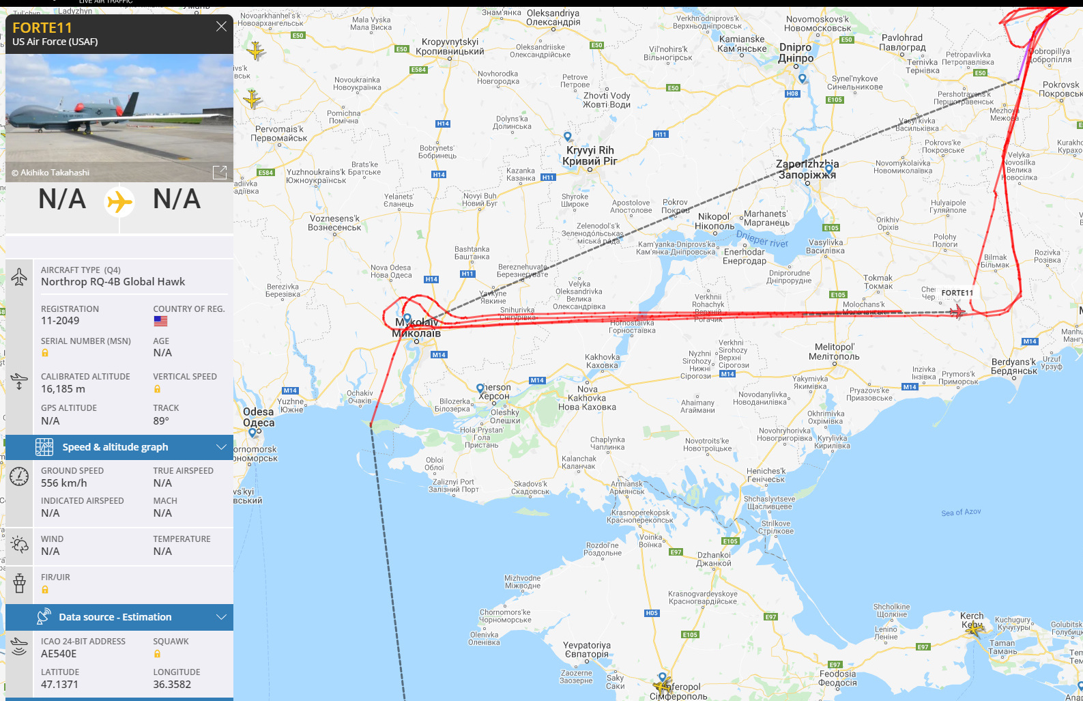Click the United States flag icon

160,321
